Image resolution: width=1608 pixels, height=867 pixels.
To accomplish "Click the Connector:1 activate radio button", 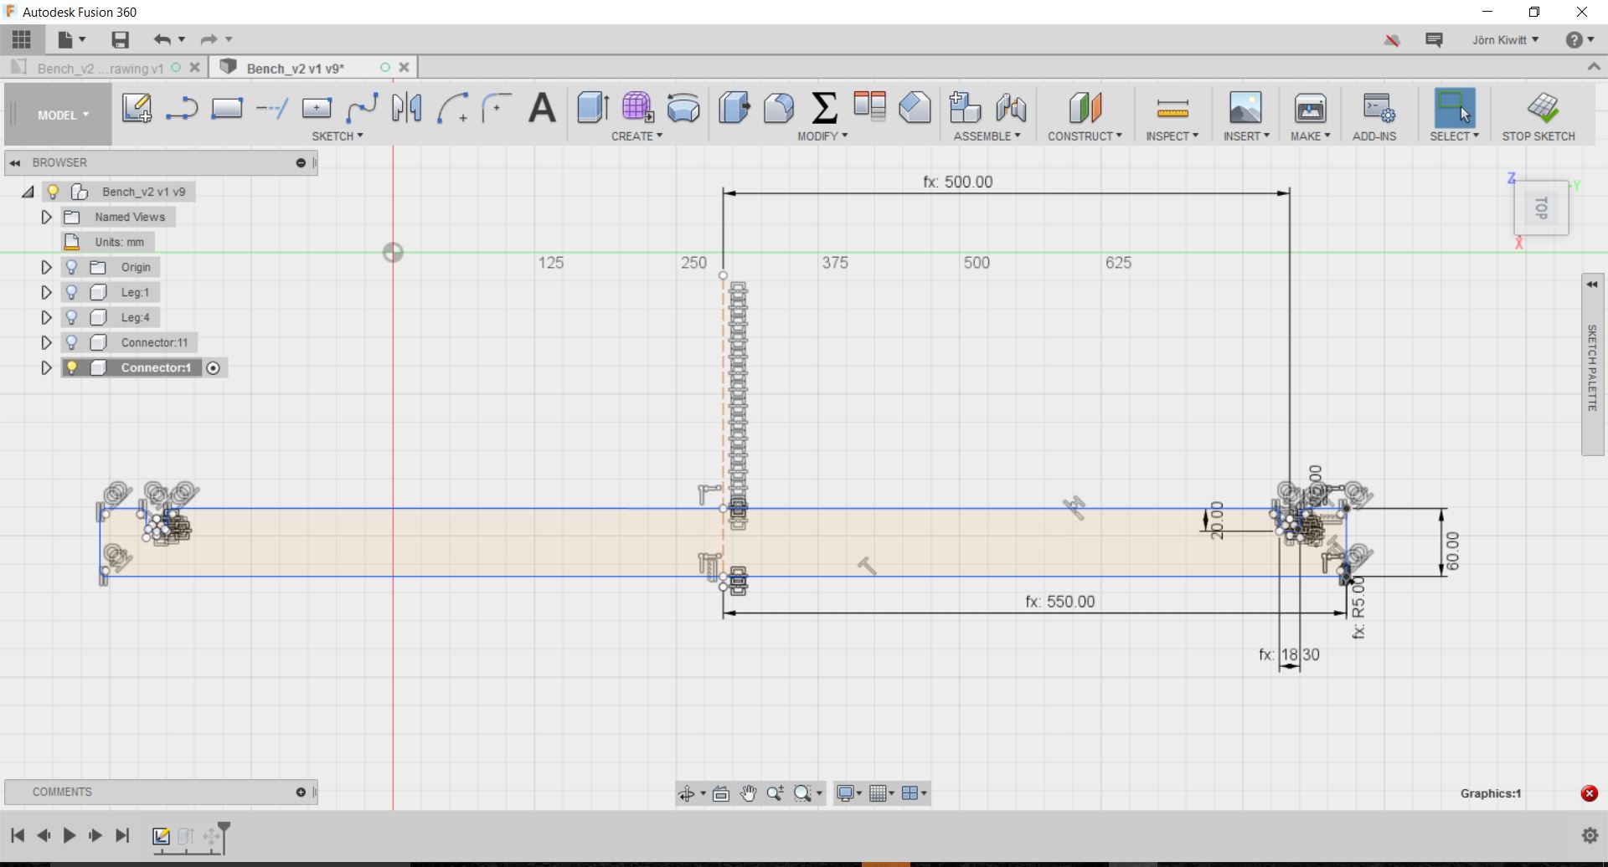I will pos(214,368).
